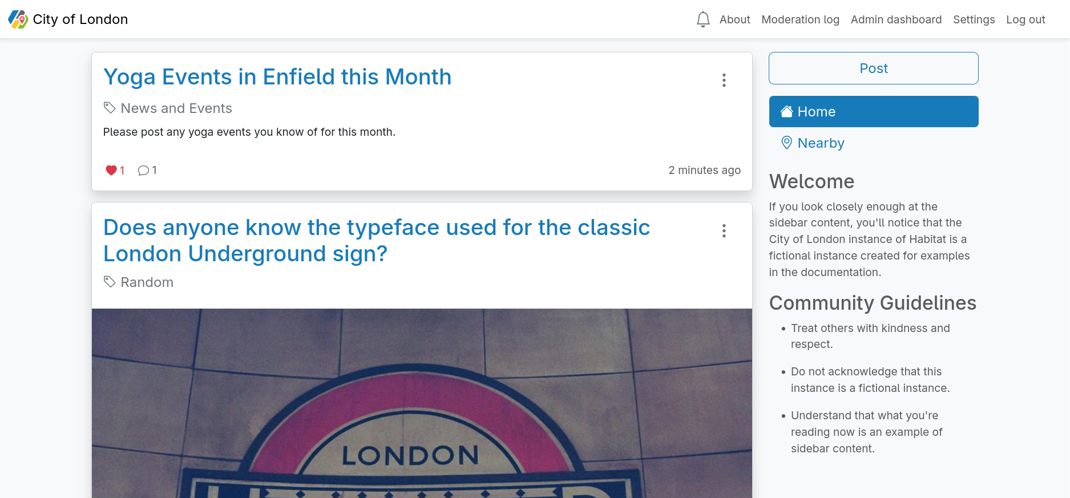Image resolution: width=1070 pixels, height=498 pixels.
Task: Click the Nearby location pin icon
Action: pyautogui.click(x=786, y=143)
